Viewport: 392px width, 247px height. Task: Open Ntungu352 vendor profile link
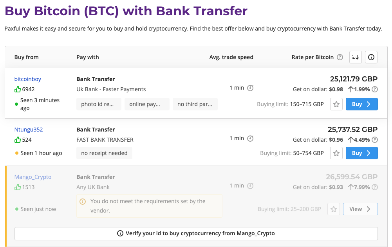(x=29, y=130)
